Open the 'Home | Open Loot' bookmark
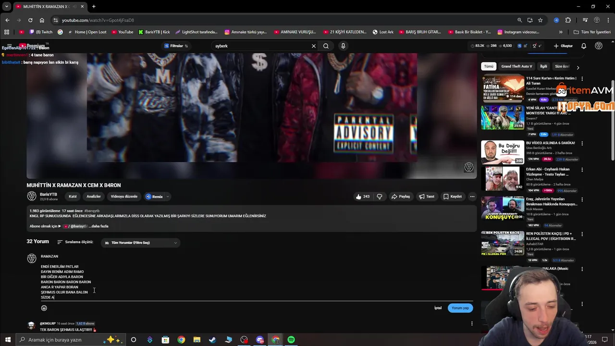Screen dimensions: 615x346 pyautogui.click(x=87, y=32)
